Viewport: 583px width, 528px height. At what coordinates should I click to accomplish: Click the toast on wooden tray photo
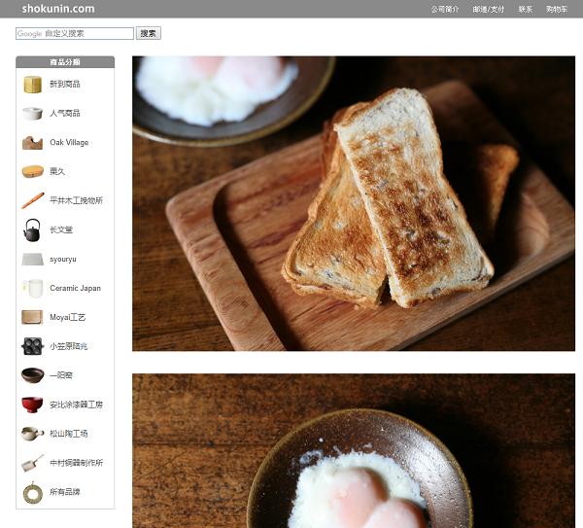[354, 203]
